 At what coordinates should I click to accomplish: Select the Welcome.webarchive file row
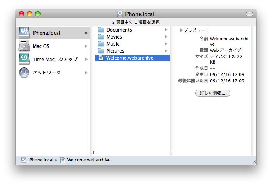click(132, 58)
